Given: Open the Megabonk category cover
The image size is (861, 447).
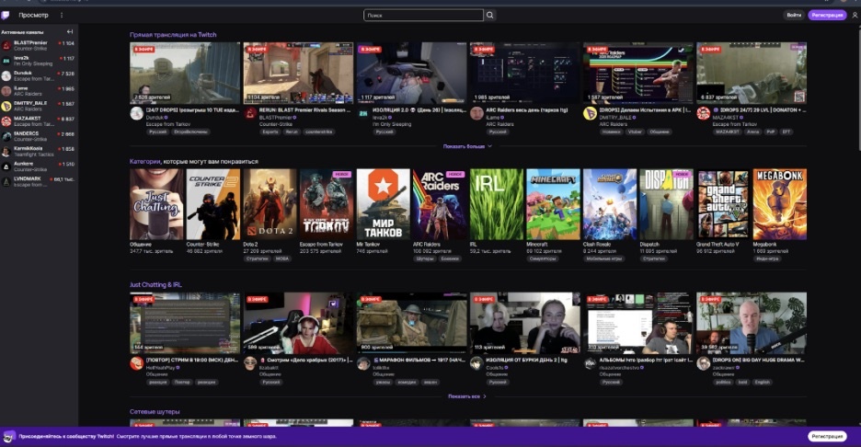Looking at the screenshot, I should pos(780,204).
